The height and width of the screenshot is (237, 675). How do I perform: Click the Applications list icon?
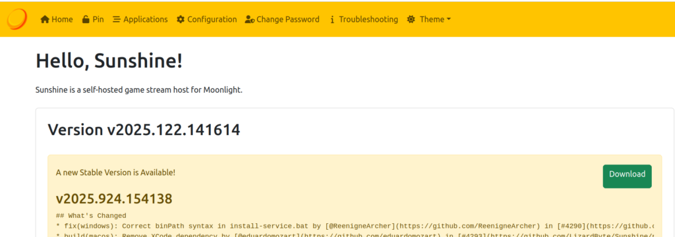tap(117, 19)
